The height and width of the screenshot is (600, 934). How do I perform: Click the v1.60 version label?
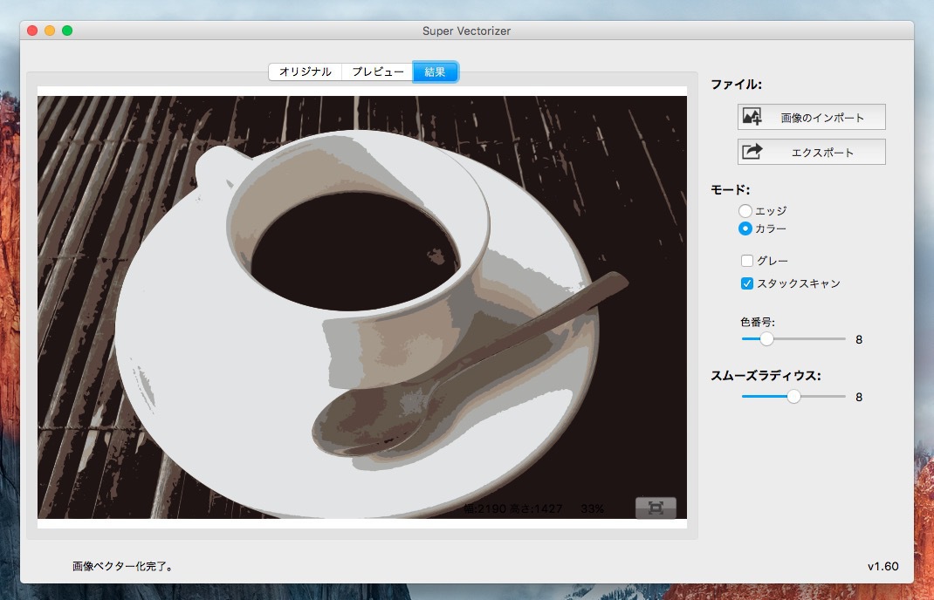pos(882,567)
